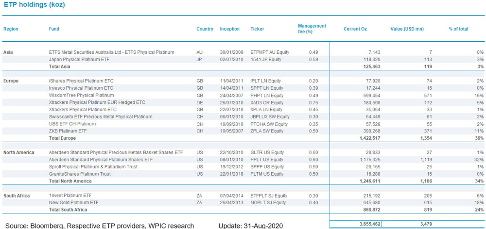Select WisdomTree Physical Platinum fund name
Screen dimensions: 486x229
pyautogui.click(x=82, y=95)
